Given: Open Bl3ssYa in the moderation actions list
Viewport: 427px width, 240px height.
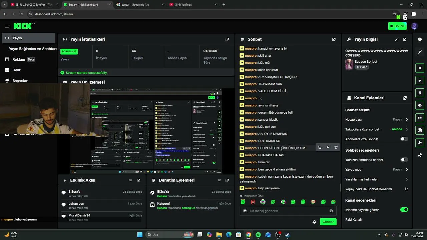Looking at the screenshot, I should [x=163, y=192].
